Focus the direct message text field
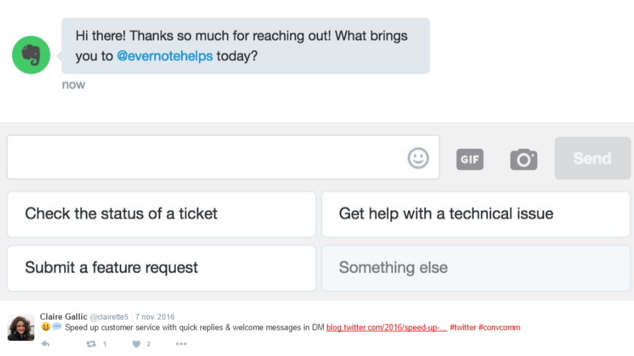 [x=206, y=158]
